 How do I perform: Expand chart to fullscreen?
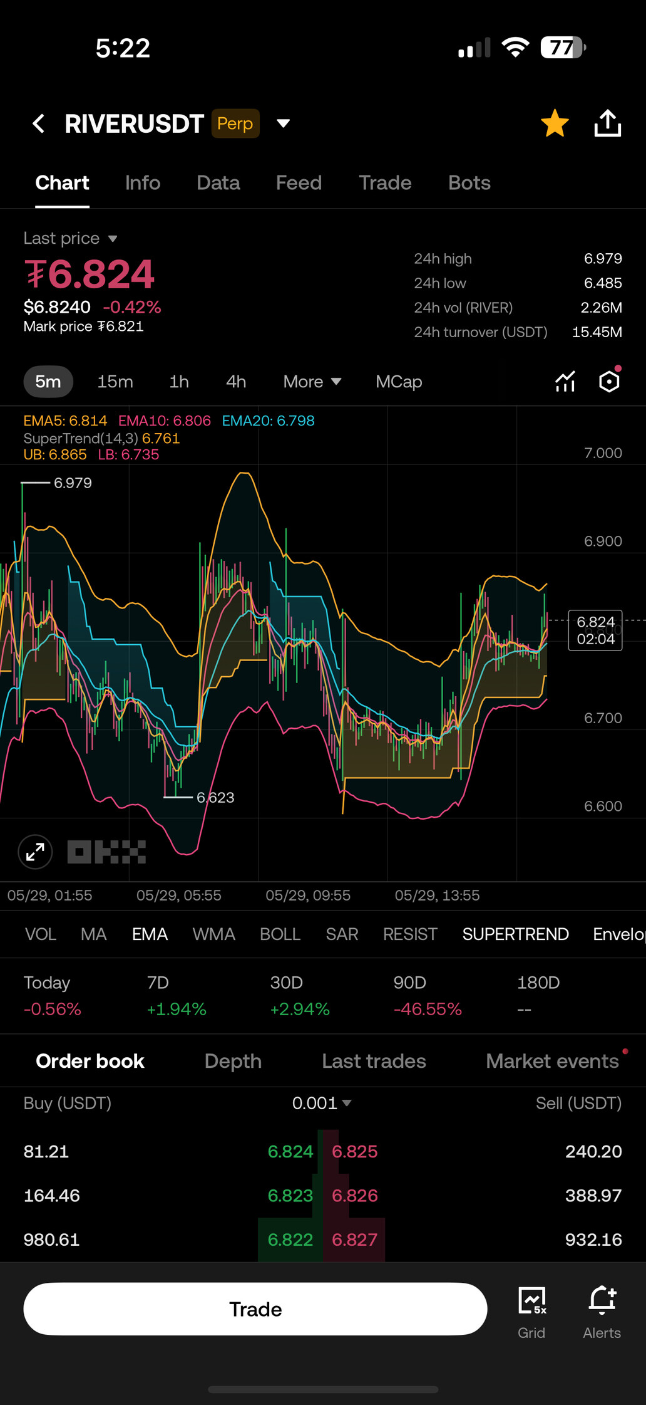[35, 852]
